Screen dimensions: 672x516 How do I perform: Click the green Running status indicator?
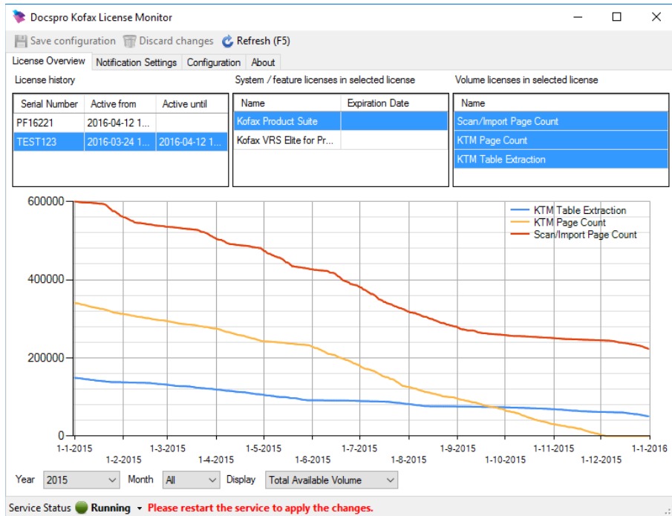point(82,508)
